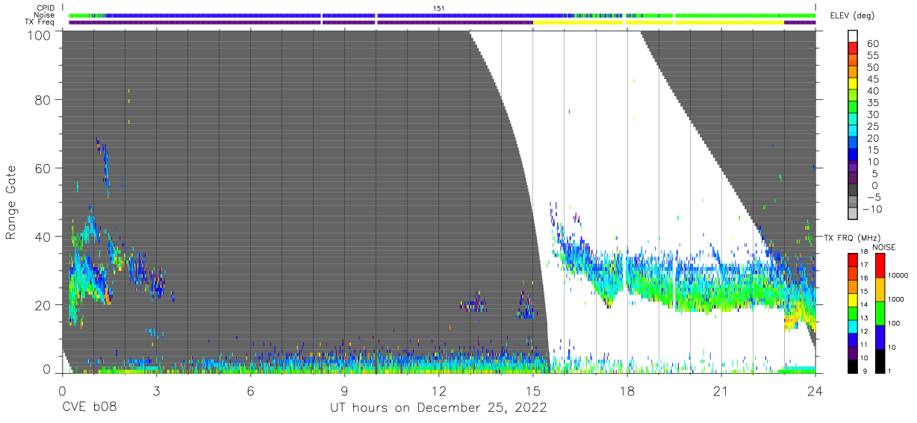Select the green segment of the NOISE colorbar
Image resolution: width=917 pixels, height=423 pixels.
point(881,313)
